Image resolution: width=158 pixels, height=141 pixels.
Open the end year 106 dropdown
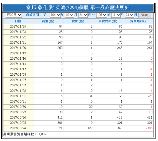[101, 15]
